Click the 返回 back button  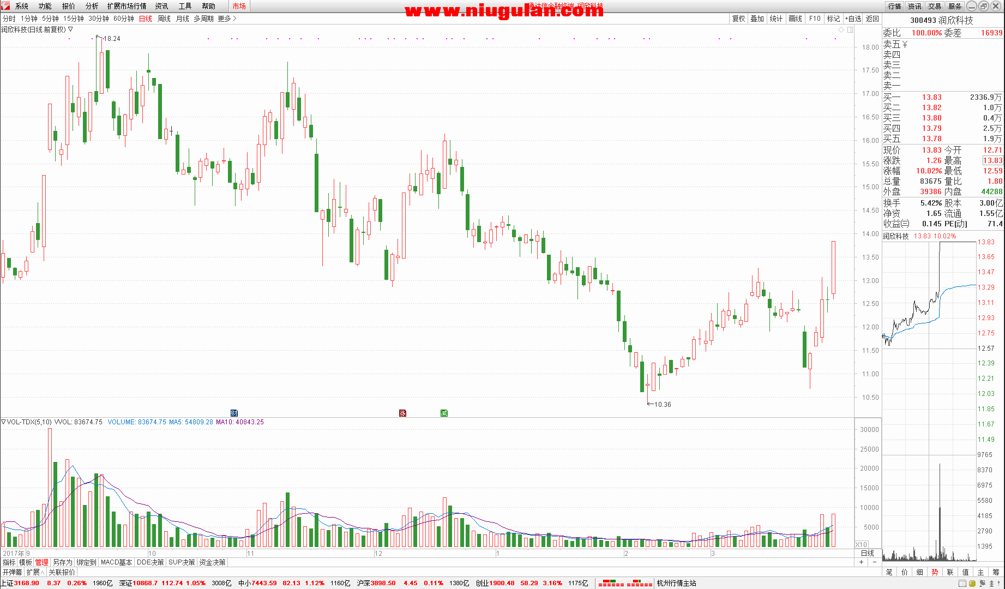tap(872, 19)
